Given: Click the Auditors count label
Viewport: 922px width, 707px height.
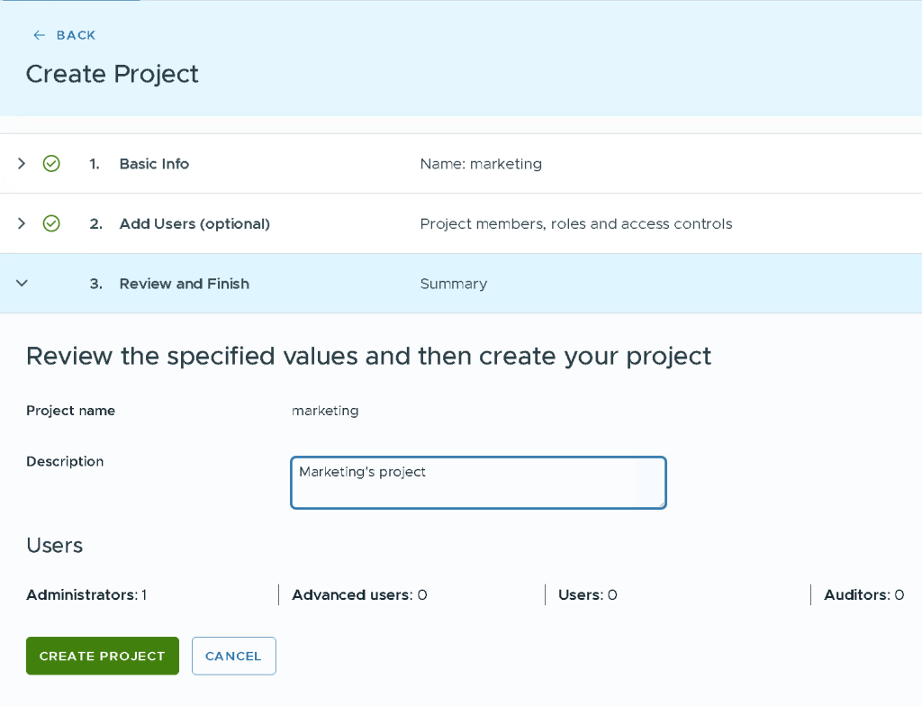Looking at the screenshot, I should tap(863, 595).
